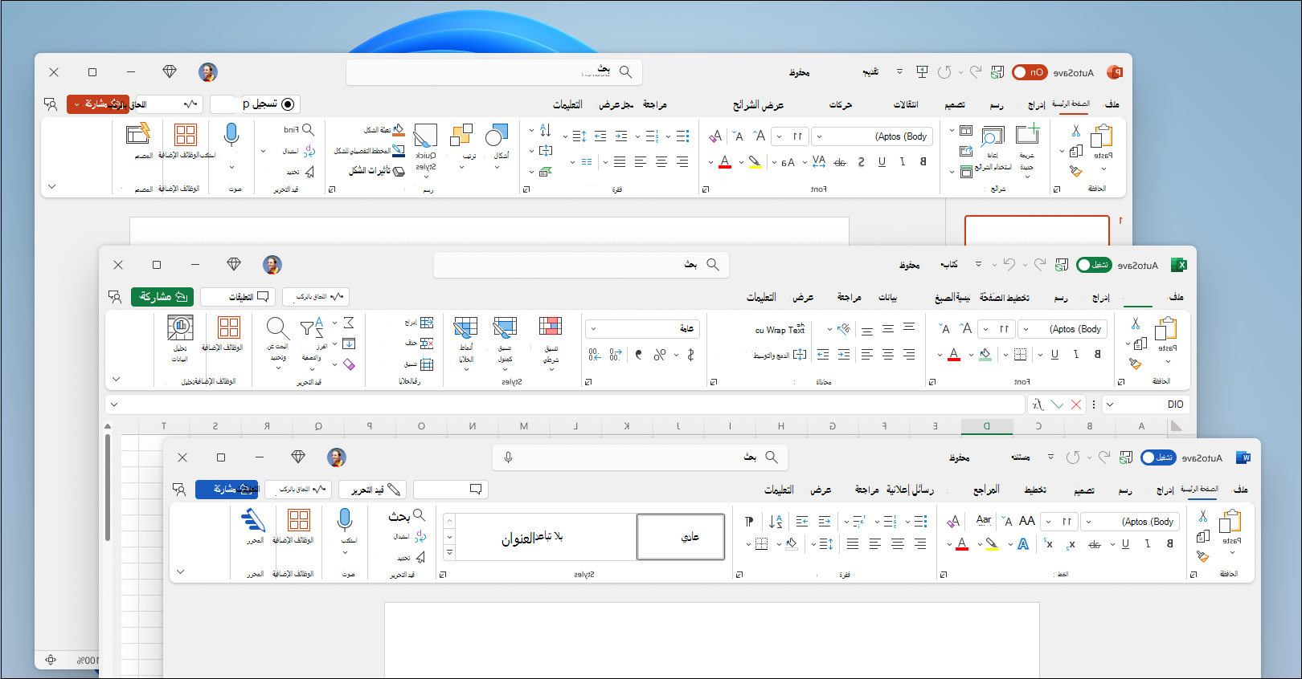Toggle Bold in Excel font group
The height and width of the screenshot is (679, 1302).
point(1097,354)
